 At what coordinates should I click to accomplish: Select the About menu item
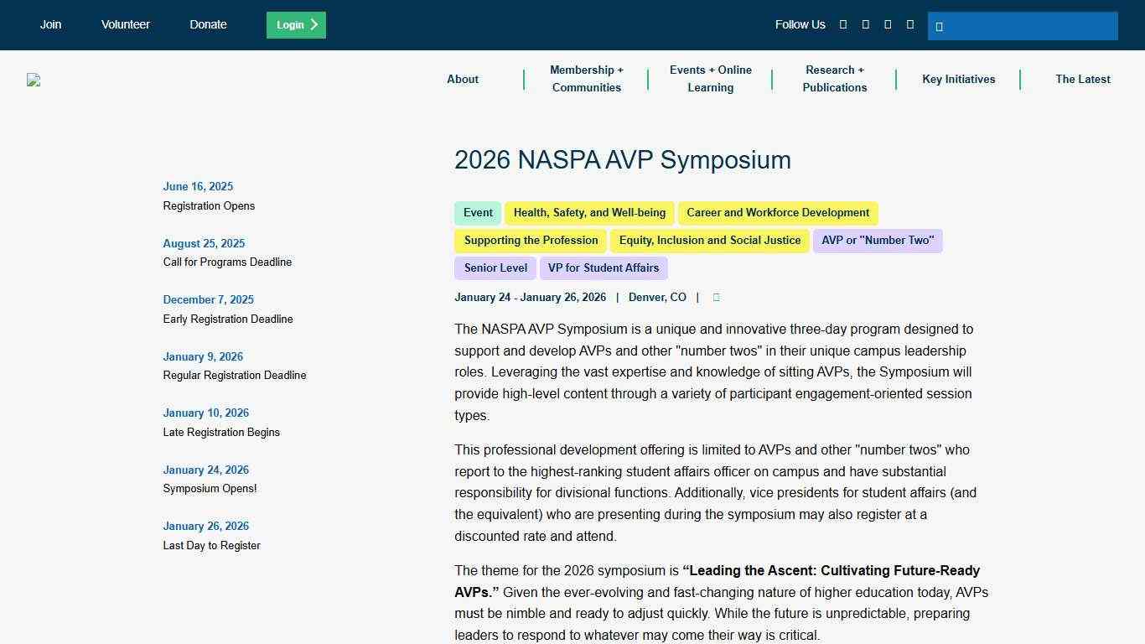pyautogui.click(x=462, y=79)
